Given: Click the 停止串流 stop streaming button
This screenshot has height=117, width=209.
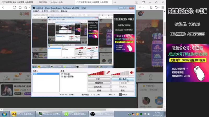Looking at the screenshot, I should point(123,79).
